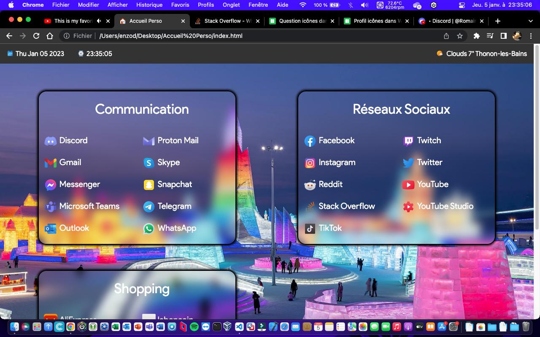Click the Skype icon

tap(149, 163)
